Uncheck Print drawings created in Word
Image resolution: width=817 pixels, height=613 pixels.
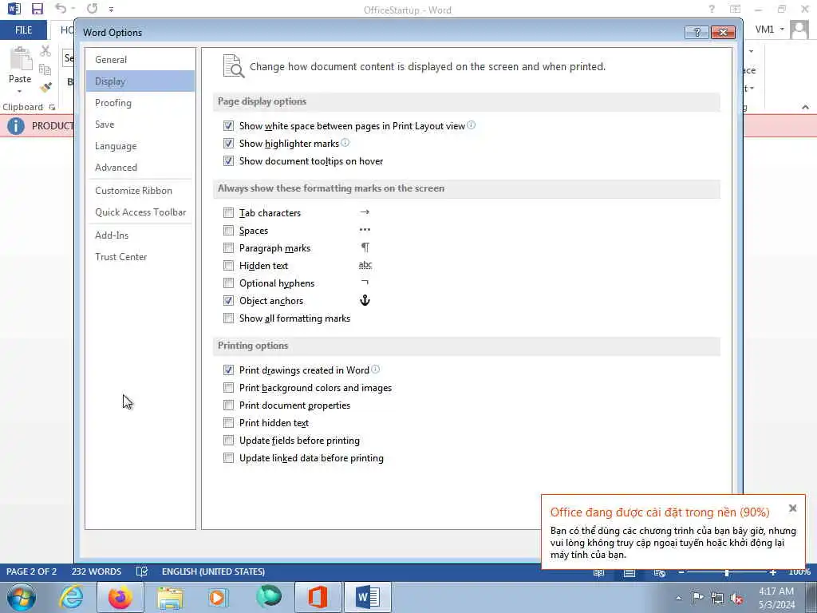pos(228,370)
